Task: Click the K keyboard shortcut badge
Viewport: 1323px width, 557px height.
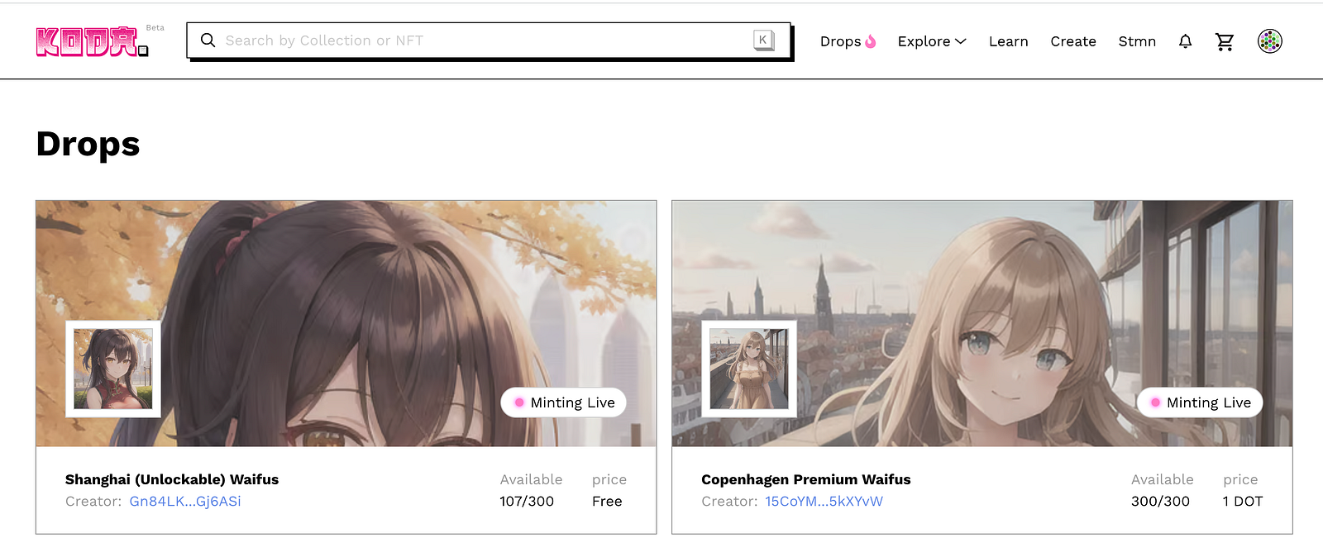Action: [762, 40]
